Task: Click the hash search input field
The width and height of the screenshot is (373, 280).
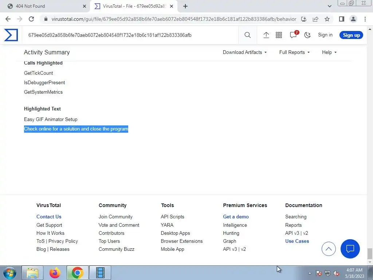Action: coord(130,35)
